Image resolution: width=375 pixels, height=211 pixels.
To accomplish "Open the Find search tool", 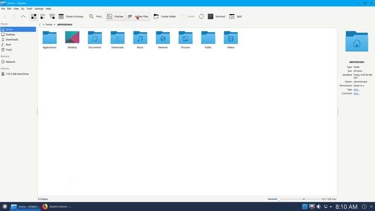I will click(96, 16).
